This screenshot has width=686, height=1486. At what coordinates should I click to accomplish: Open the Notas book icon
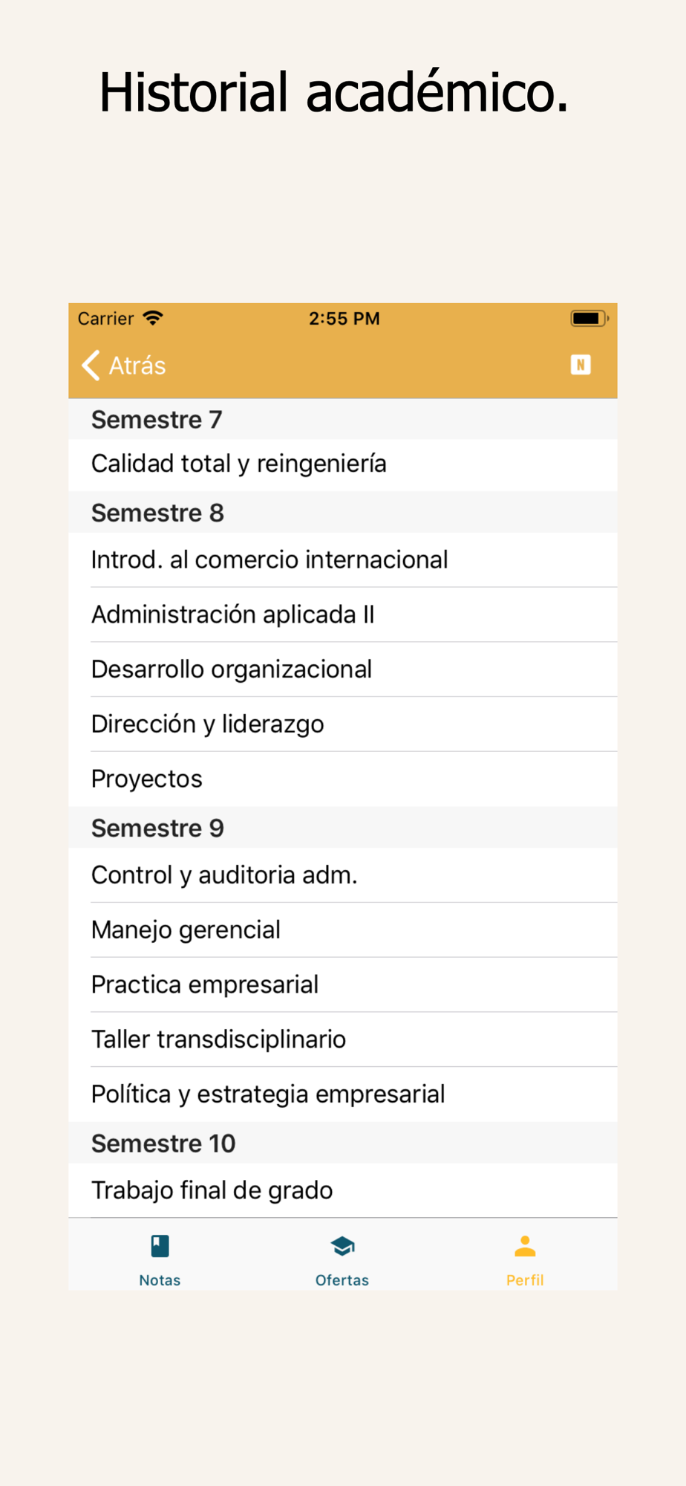160,1246
